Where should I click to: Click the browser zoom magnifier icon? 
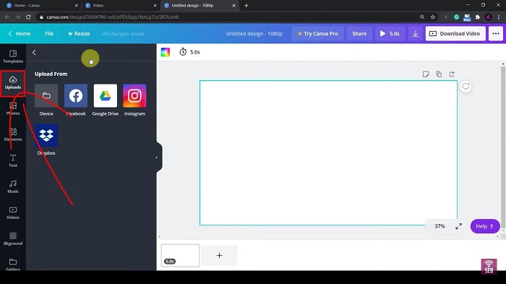[422, 17]
